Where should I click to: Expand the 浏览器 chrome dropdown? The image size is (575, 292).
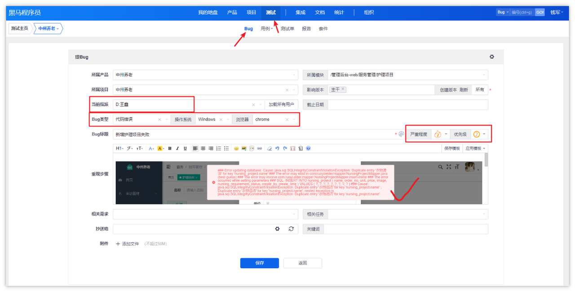click(274, 119)
